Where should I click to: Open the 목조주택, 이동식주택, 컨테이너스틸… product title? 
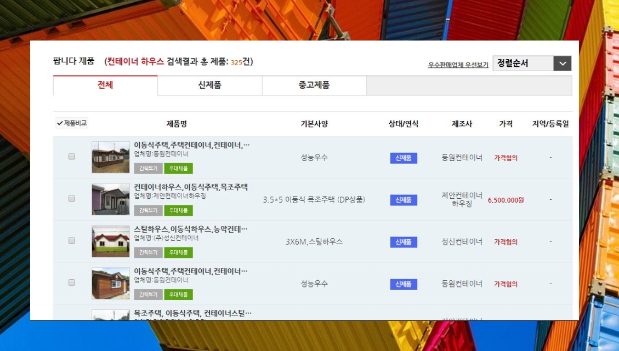point(192,313)
